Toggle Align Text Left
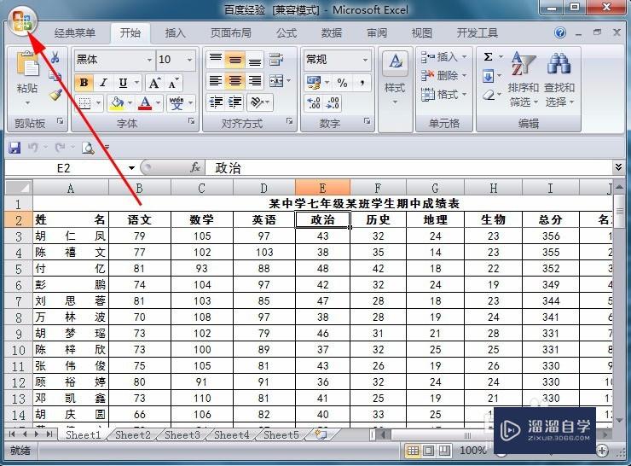This screenshot has width=631, height=466. tap(216, 81)
